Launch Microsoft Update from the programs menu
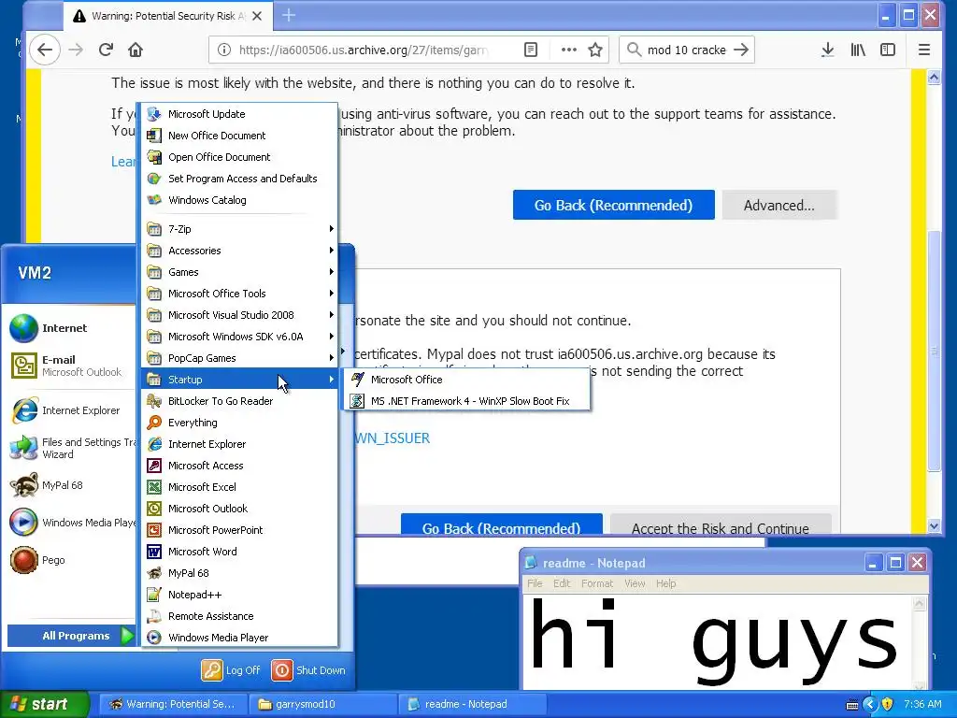Screen dimensions: 957x718 (239, 113)
